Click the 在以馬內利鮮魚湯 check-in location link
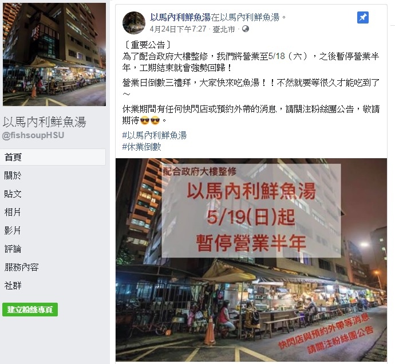The image size is (395, 364). [246, 17]
